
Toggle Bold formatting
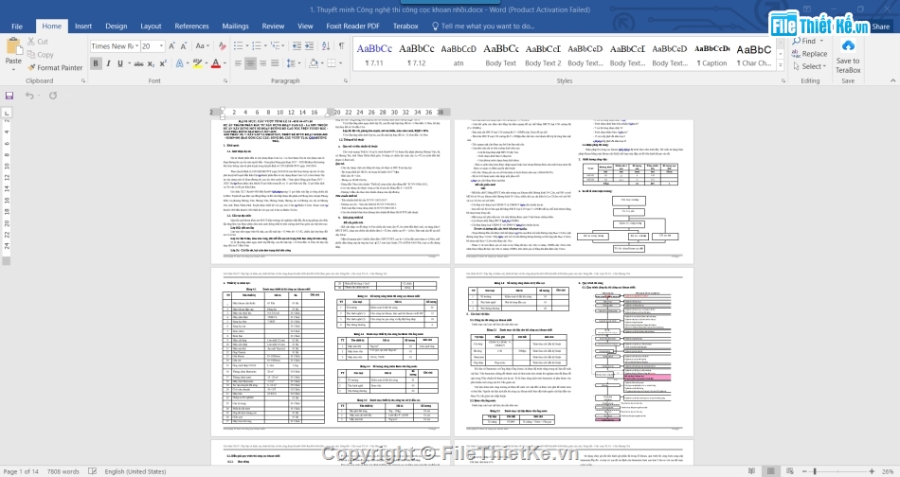coord(96,64)
